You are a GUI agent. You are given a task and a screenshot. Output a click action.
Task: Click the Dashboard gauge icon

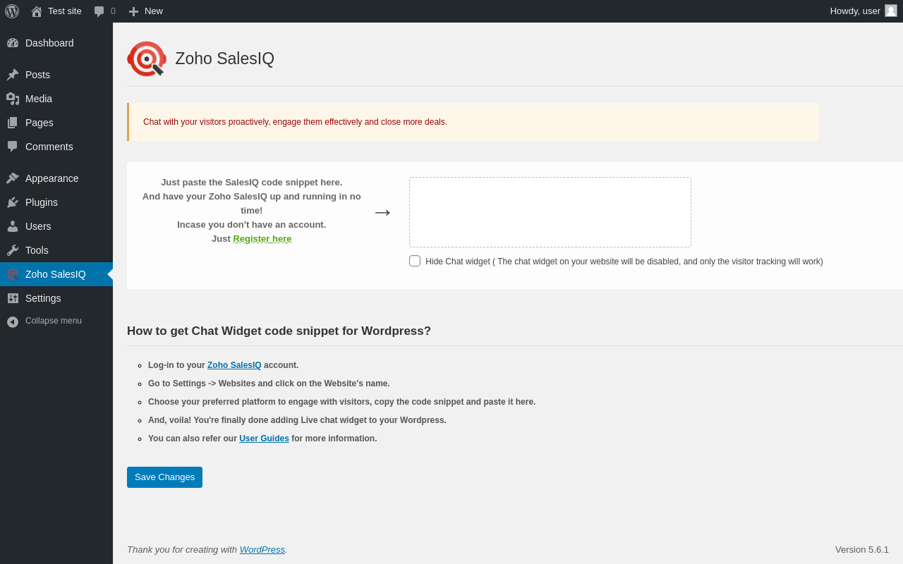pyautogui.click(x=13, y=43)
